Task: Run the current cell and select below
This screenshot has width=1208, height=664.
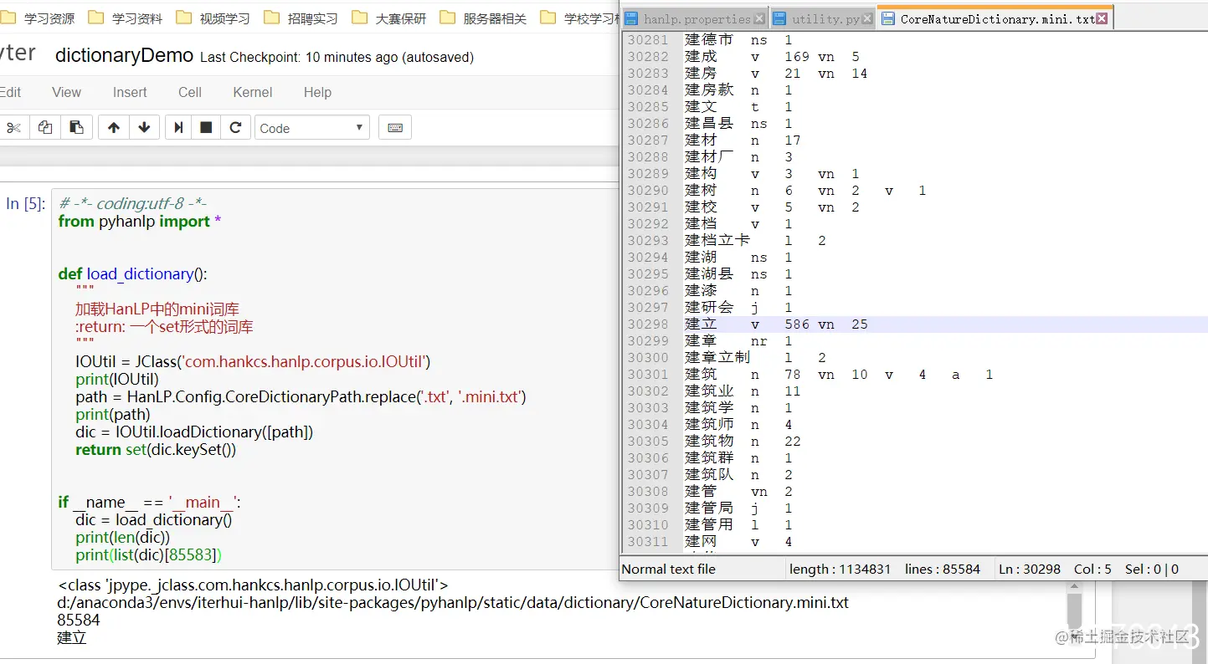Action: 178,127
